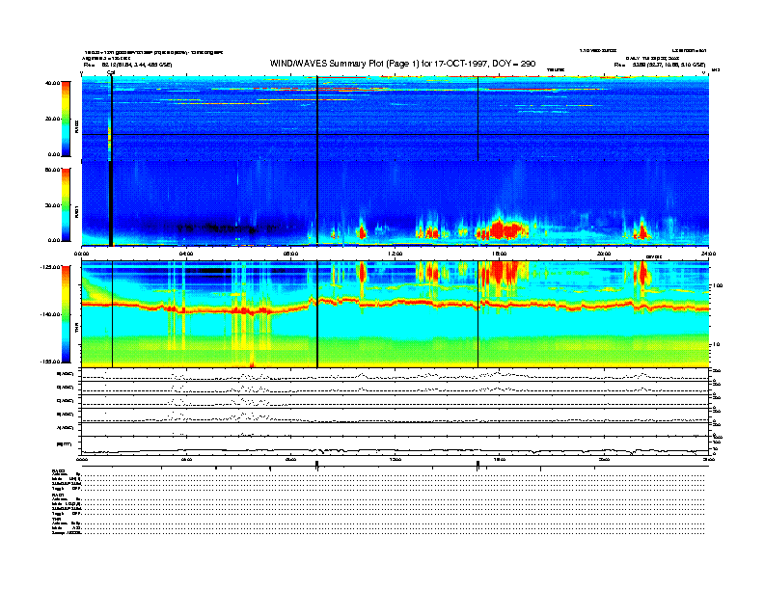Click the "04:00" label under the RAD1 spectrogram

click(186, 254)
